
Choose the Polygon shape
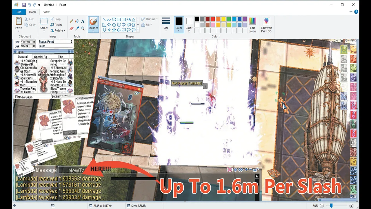tap(129, 19)
